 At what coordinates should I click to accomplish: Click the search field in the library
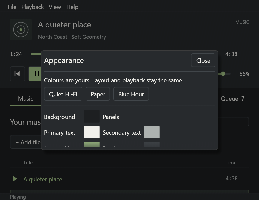tap(233, 122)
